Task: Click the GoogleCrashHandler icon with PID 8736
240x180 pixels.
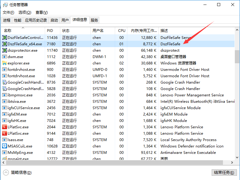Action: pyautogui.click(x=5, y=82)
